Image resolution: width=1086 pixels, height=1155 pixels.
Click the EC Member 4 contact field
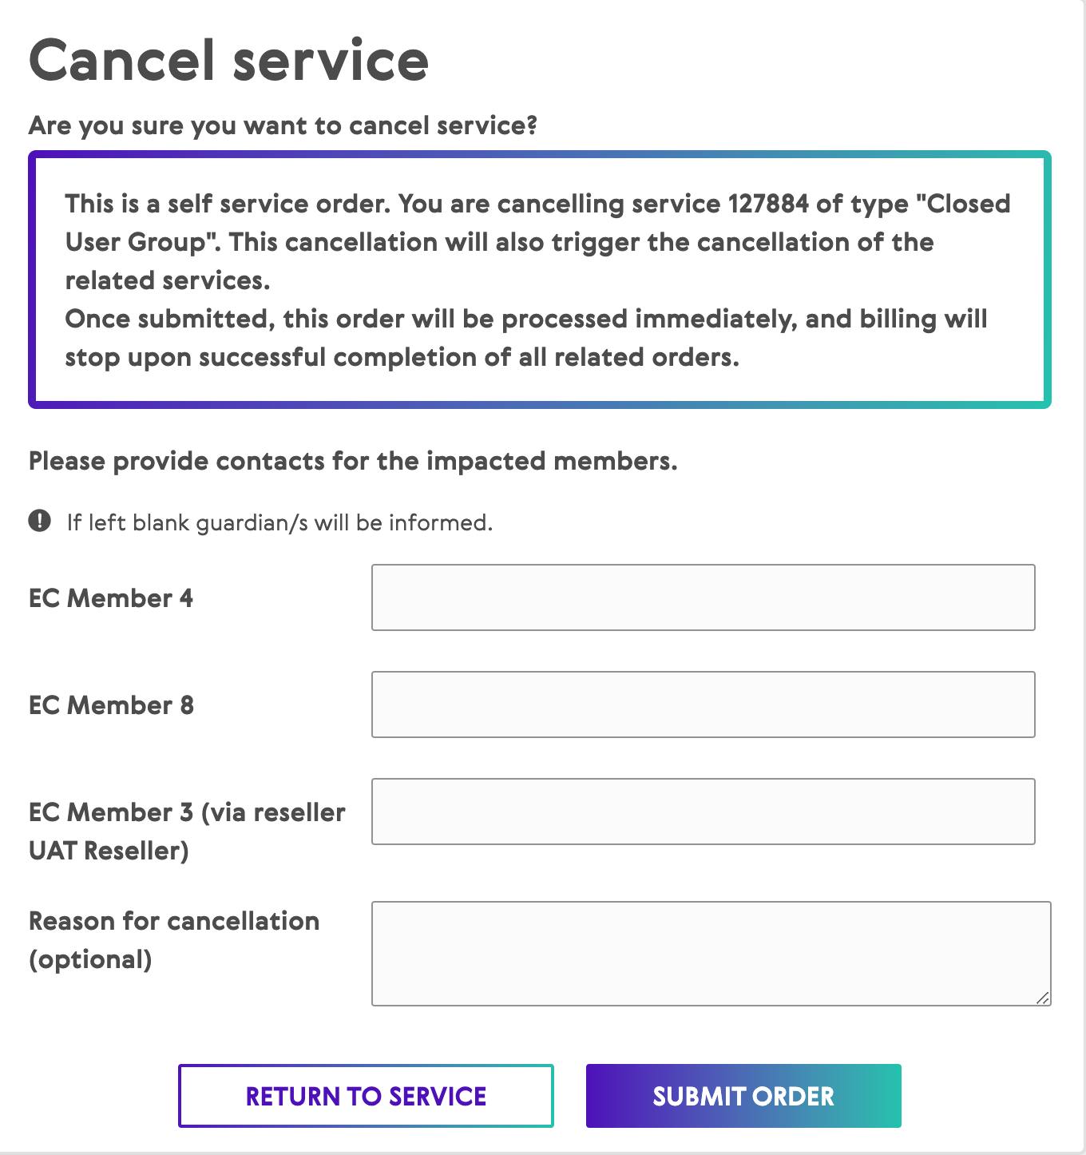703,597
